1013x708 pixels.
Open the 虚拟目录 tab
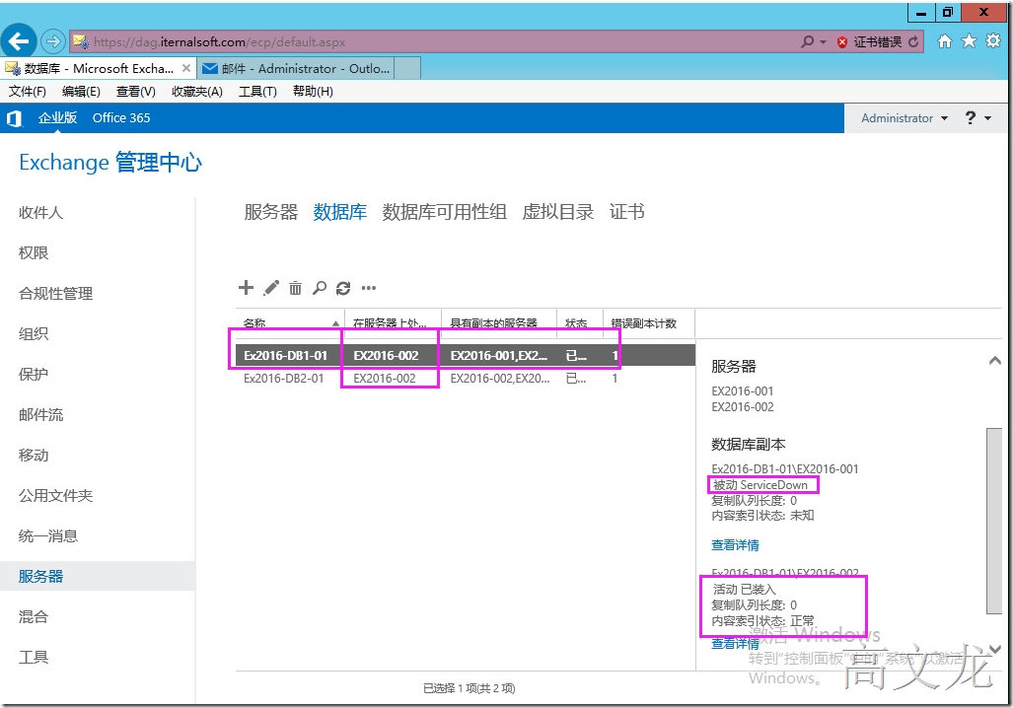pos(558,212)
